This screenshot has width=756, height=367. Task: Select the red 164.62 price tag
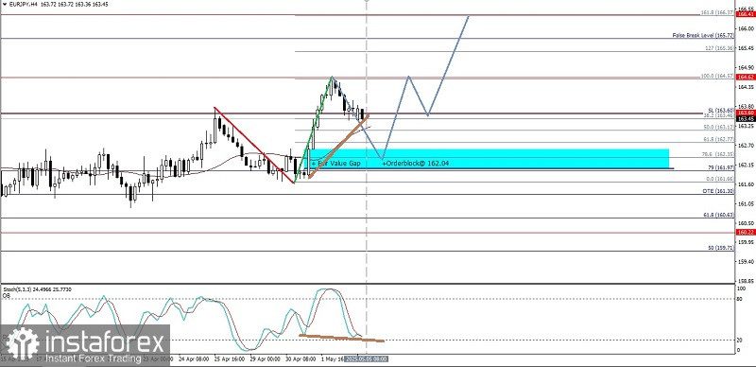pos(747,77)
